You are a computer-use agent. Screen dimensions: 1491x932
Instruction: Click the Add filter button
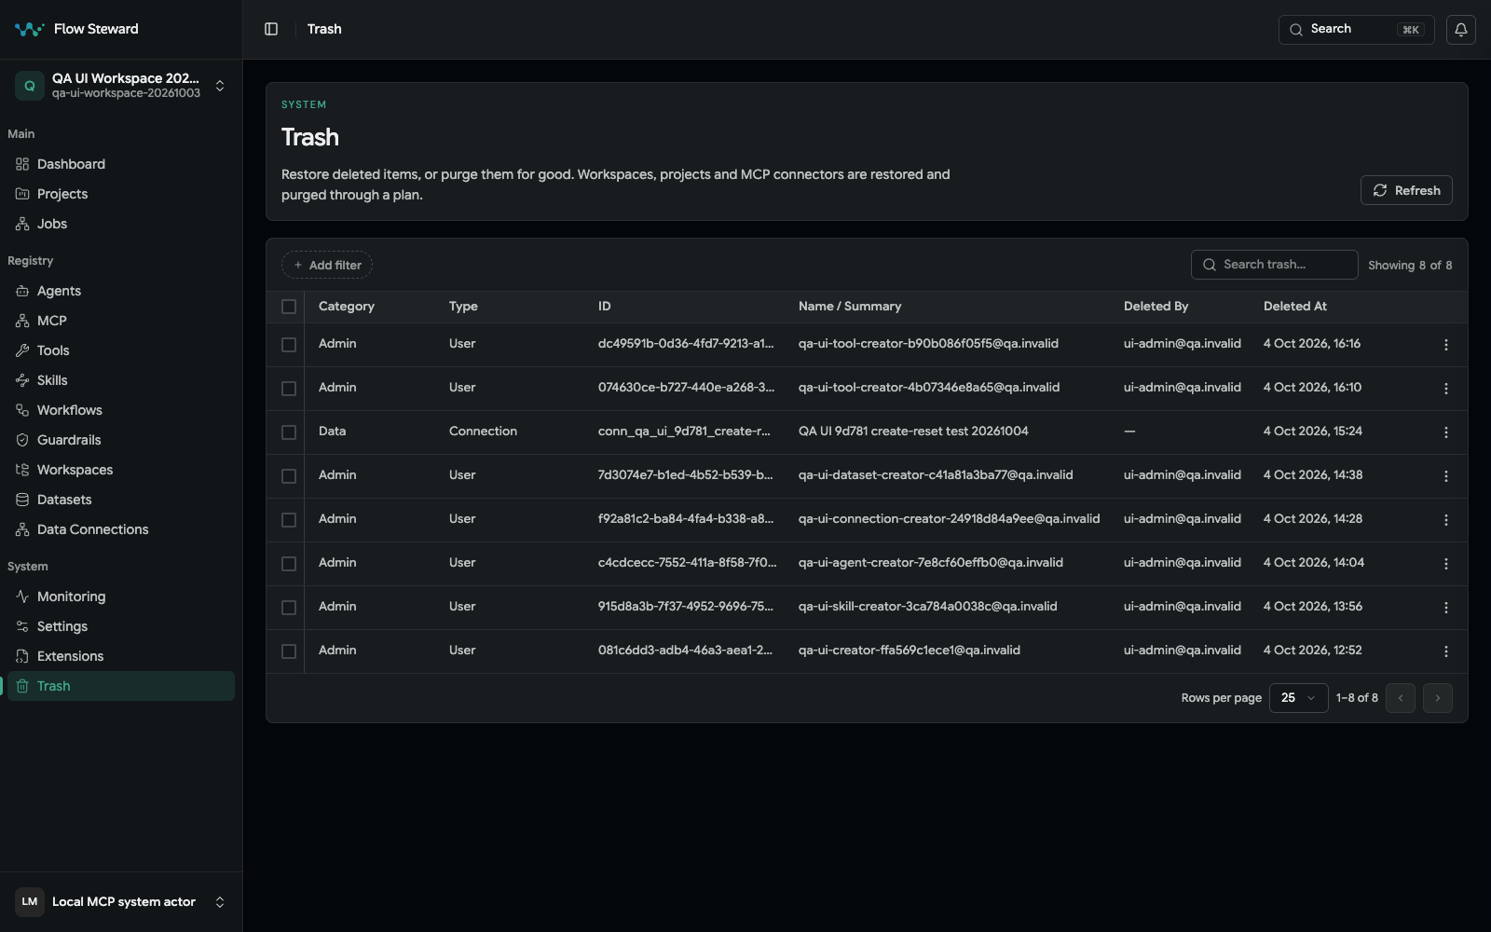pyautogui.click(x=327, y=266)
